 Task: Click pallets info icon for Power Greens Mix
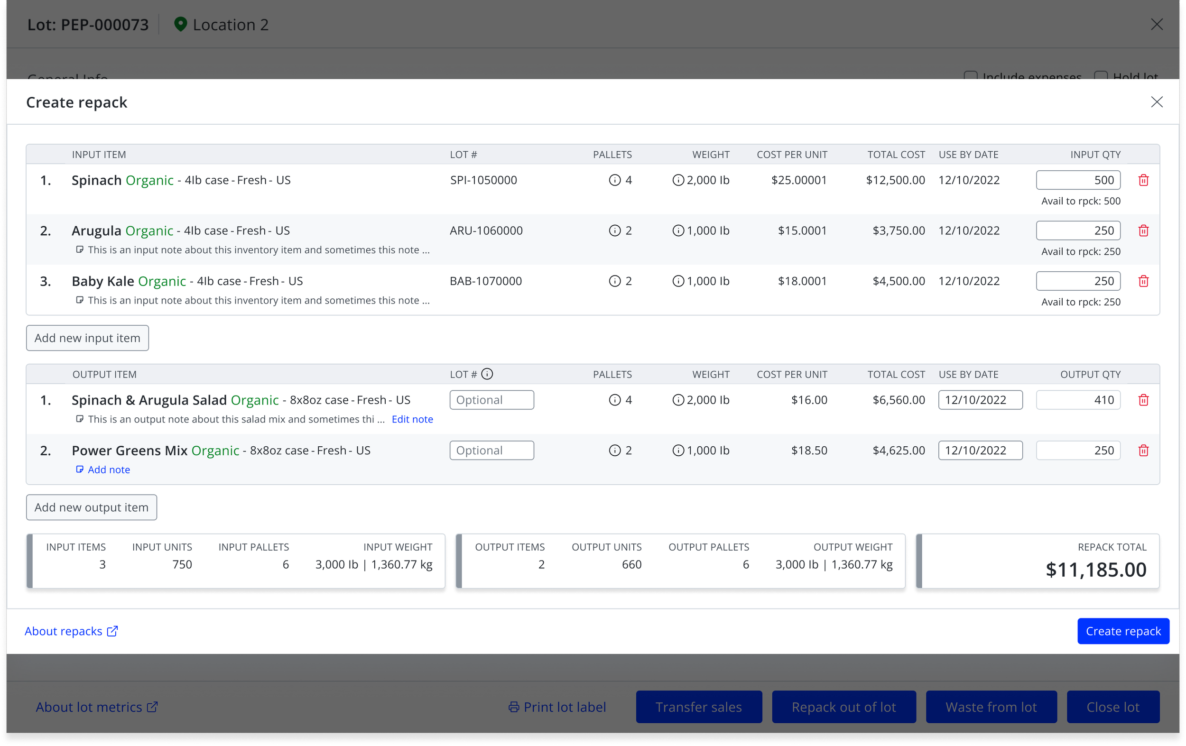point(615,451)
